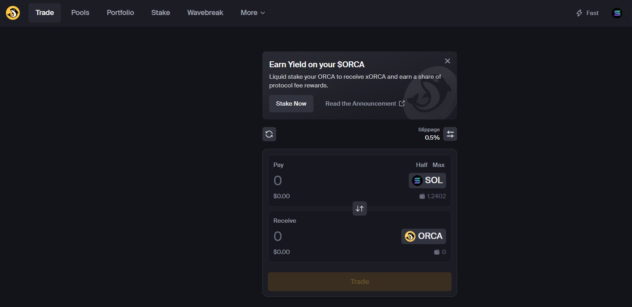632x307 pixels.
Task: Adjust the 0.5% slippage value
Action: 432,138
